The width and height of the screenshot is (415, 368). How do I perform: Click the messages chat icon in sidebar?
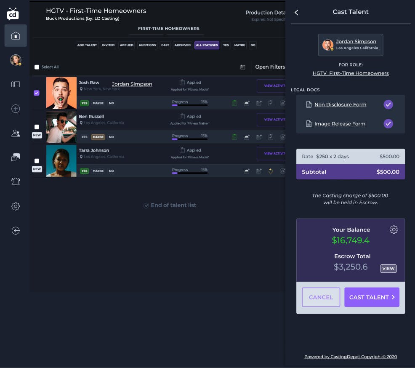(x=16, y=158)
